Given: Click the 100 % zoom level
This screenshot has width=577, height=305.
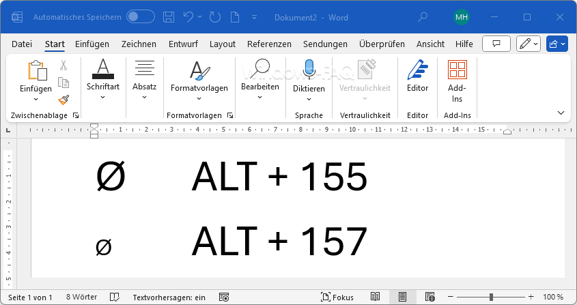Looking at the screenshot, I should 553,297.
